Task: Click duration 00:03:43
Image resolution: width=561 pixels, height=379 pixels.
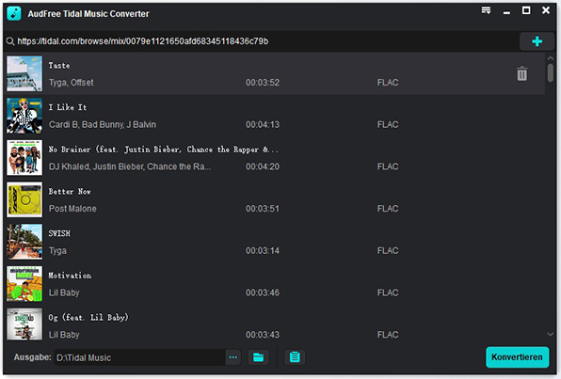Action: tap(263, 335)
